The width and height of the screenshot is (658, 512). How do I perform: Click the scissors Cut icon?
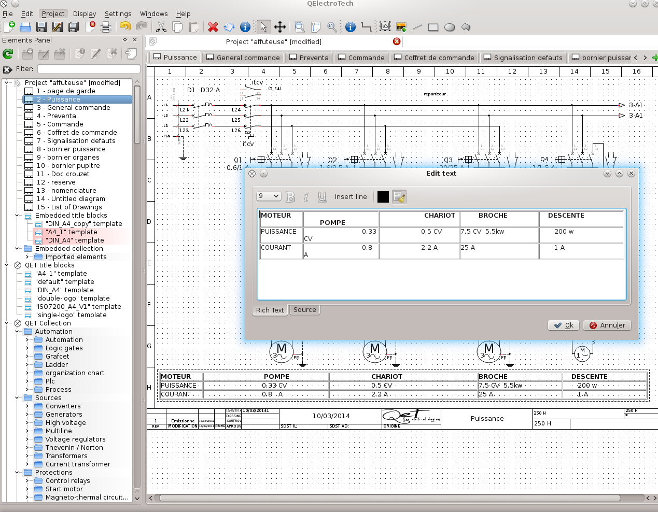point(161,27)
